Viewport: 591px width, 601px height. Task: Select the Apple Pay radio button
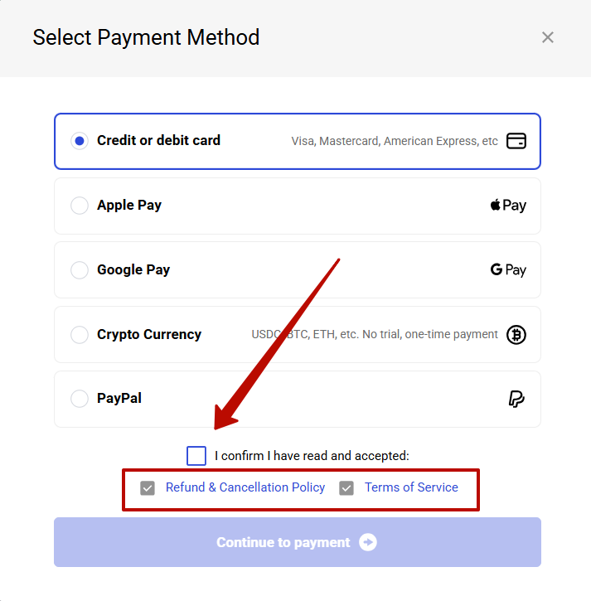tap(80, 206)
